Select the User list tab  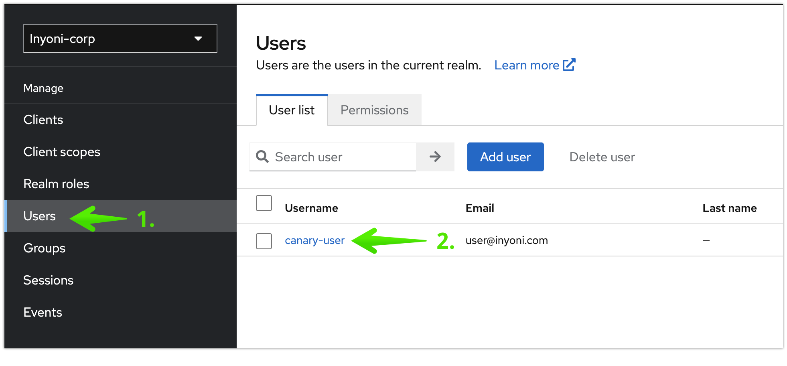(x=292, y=110)
